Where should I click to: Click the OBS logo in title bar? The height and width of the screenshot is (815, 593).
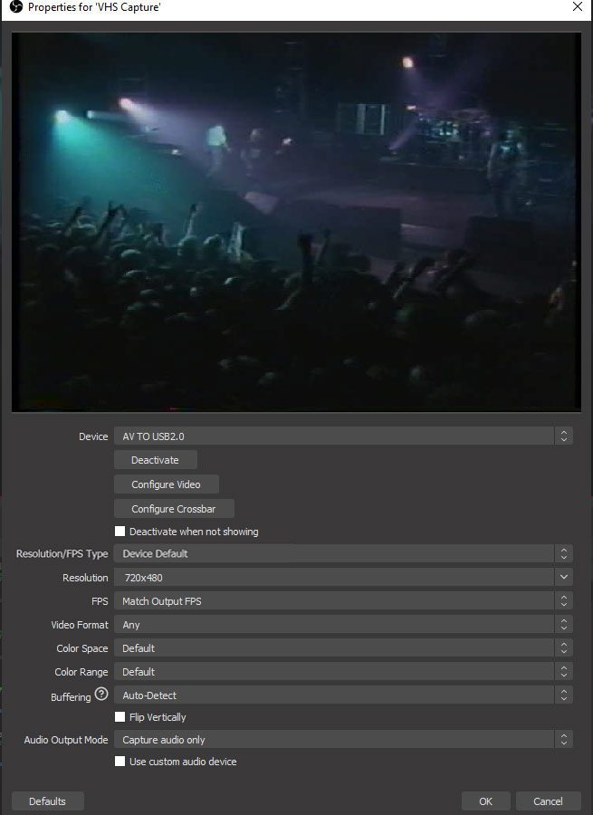[x=14, y=7]
